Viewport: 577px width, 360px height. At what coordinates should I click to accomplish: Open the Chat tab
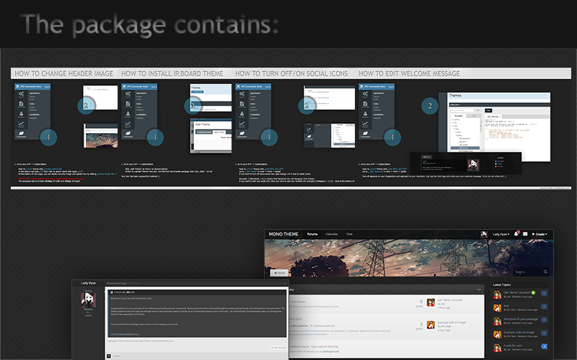[x=349, y=234]
